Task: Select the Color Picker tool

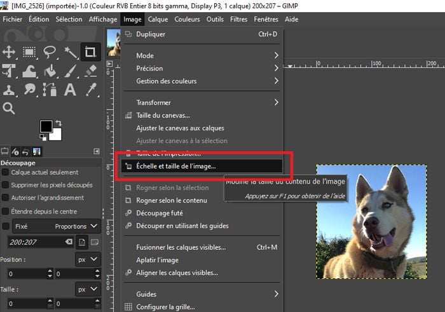Action: click(91, 90)
